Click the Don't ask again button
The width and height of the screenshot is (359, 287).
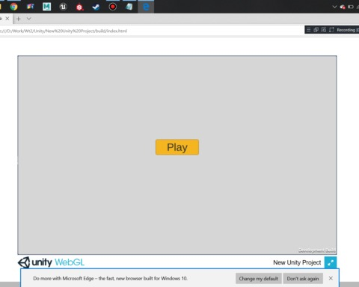click(303, 279)
